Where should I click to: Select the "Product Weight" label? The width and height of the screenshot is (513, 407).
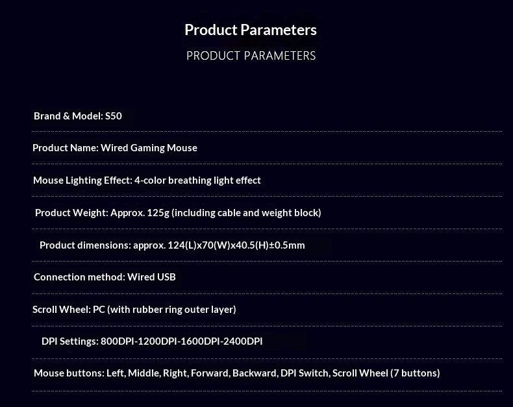click(x=71, y=213)
